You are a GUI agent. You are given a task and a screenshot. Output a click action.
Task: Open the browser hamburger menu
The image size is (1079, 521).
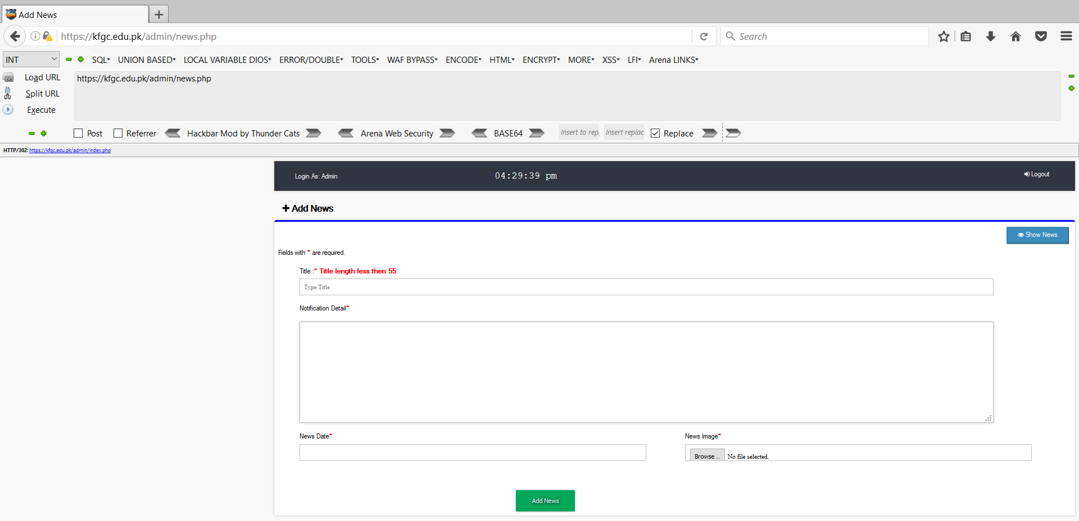pyautogui.click(x=1066, y=36)
